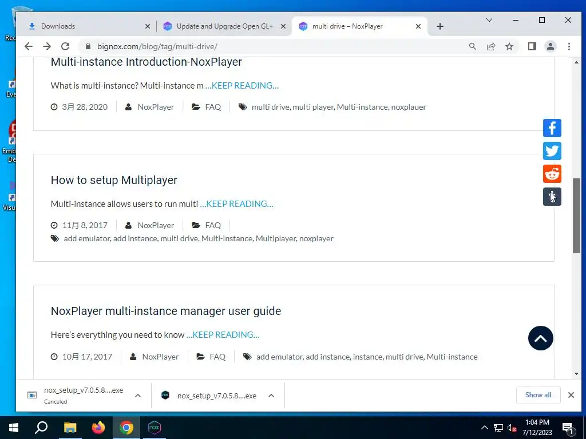Jump back to top with the round arrow button
Viewport: 586px width, 439px height.
pyautogui.click(x=540, y=338)
